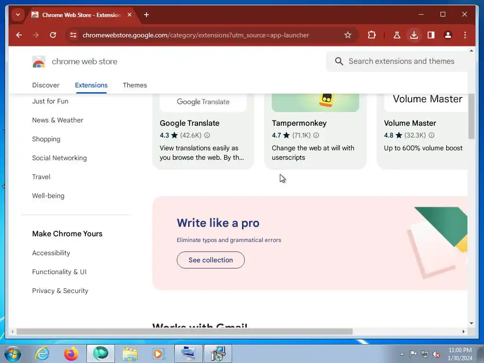The height and width of the screenshot is (363, 484).
Task: Click the address bar URL
Action: tap(196, 35)
